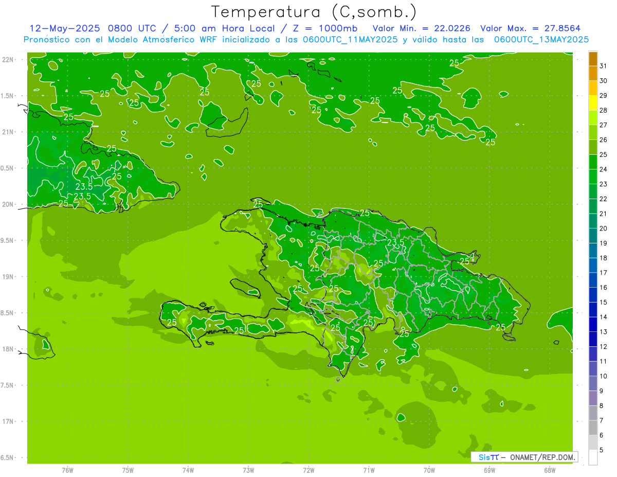Click the "Valor Min. = 22.0226" text

pos(421,28)
